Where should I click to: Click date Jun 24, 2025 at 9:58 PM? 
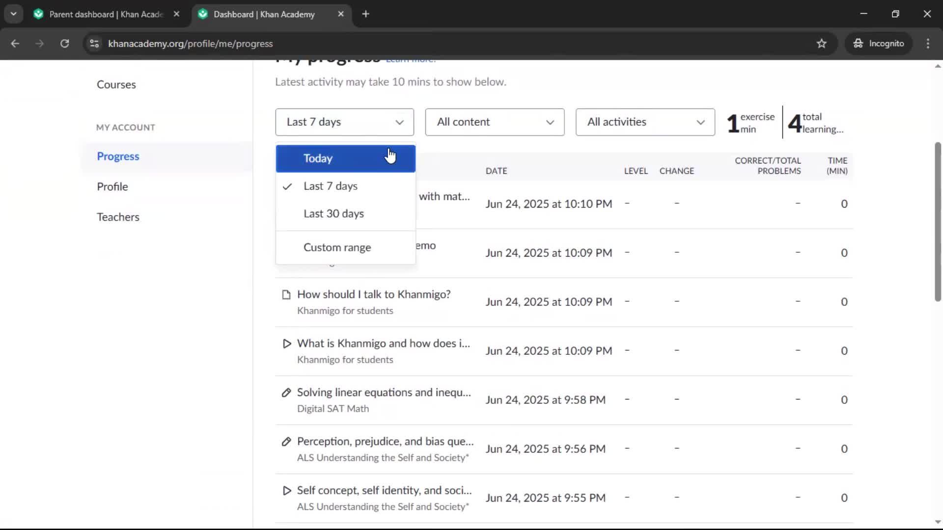545,400
